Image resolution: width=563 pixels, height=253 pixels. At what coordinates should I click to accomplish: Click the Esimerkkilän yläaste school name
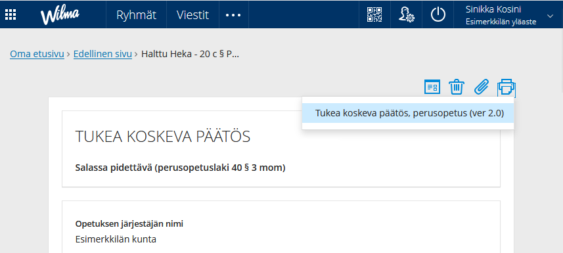click(x=501, y=22)
